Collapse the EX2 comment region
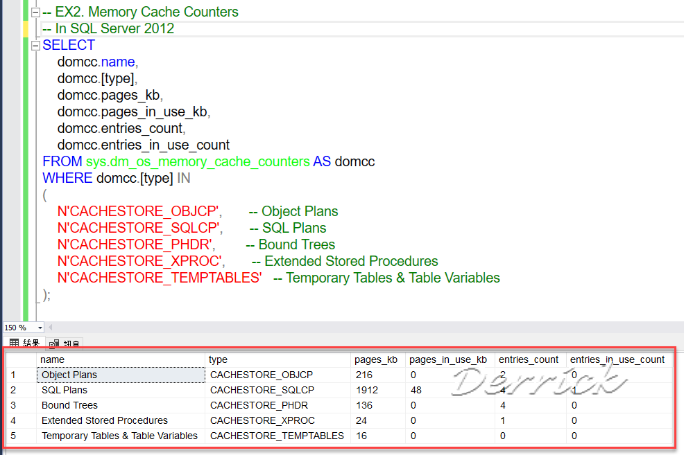The width and height of the screenshot is (684, 455). (x=35, y=12)
